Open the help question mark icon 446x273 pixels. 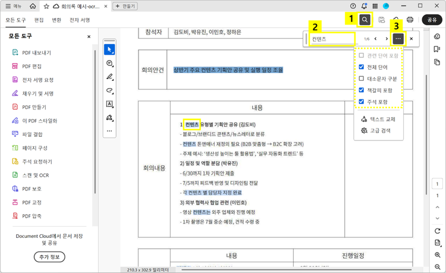[x=353, y=6]
